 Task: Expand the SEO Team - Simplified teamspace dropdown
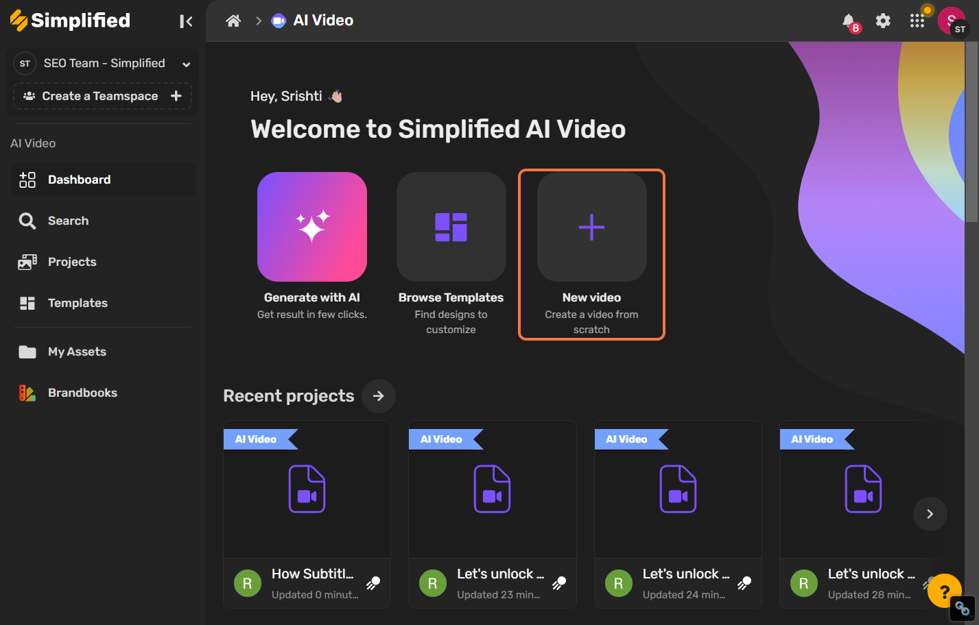point(186,63)
